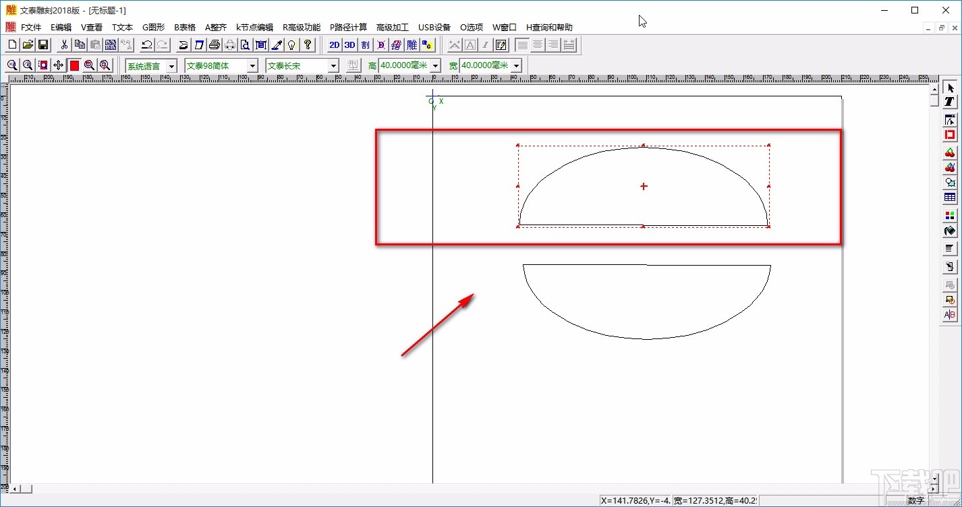Viewport: 962px width, 507px height.
Task: Click the red center cross of the selected shape
Action: click(644, 186)
